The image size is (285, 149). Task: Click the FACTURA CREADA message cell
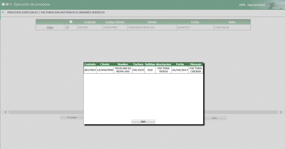pos(196,70)
